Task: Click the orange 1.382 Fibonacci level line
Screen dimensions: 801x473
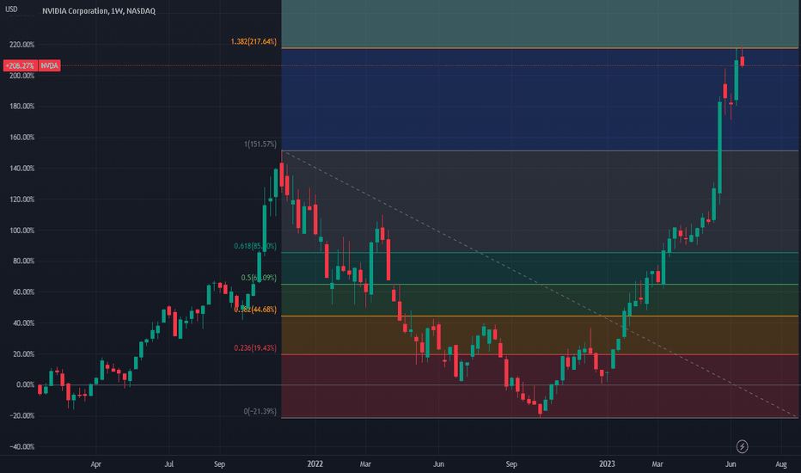Action: 540,48
